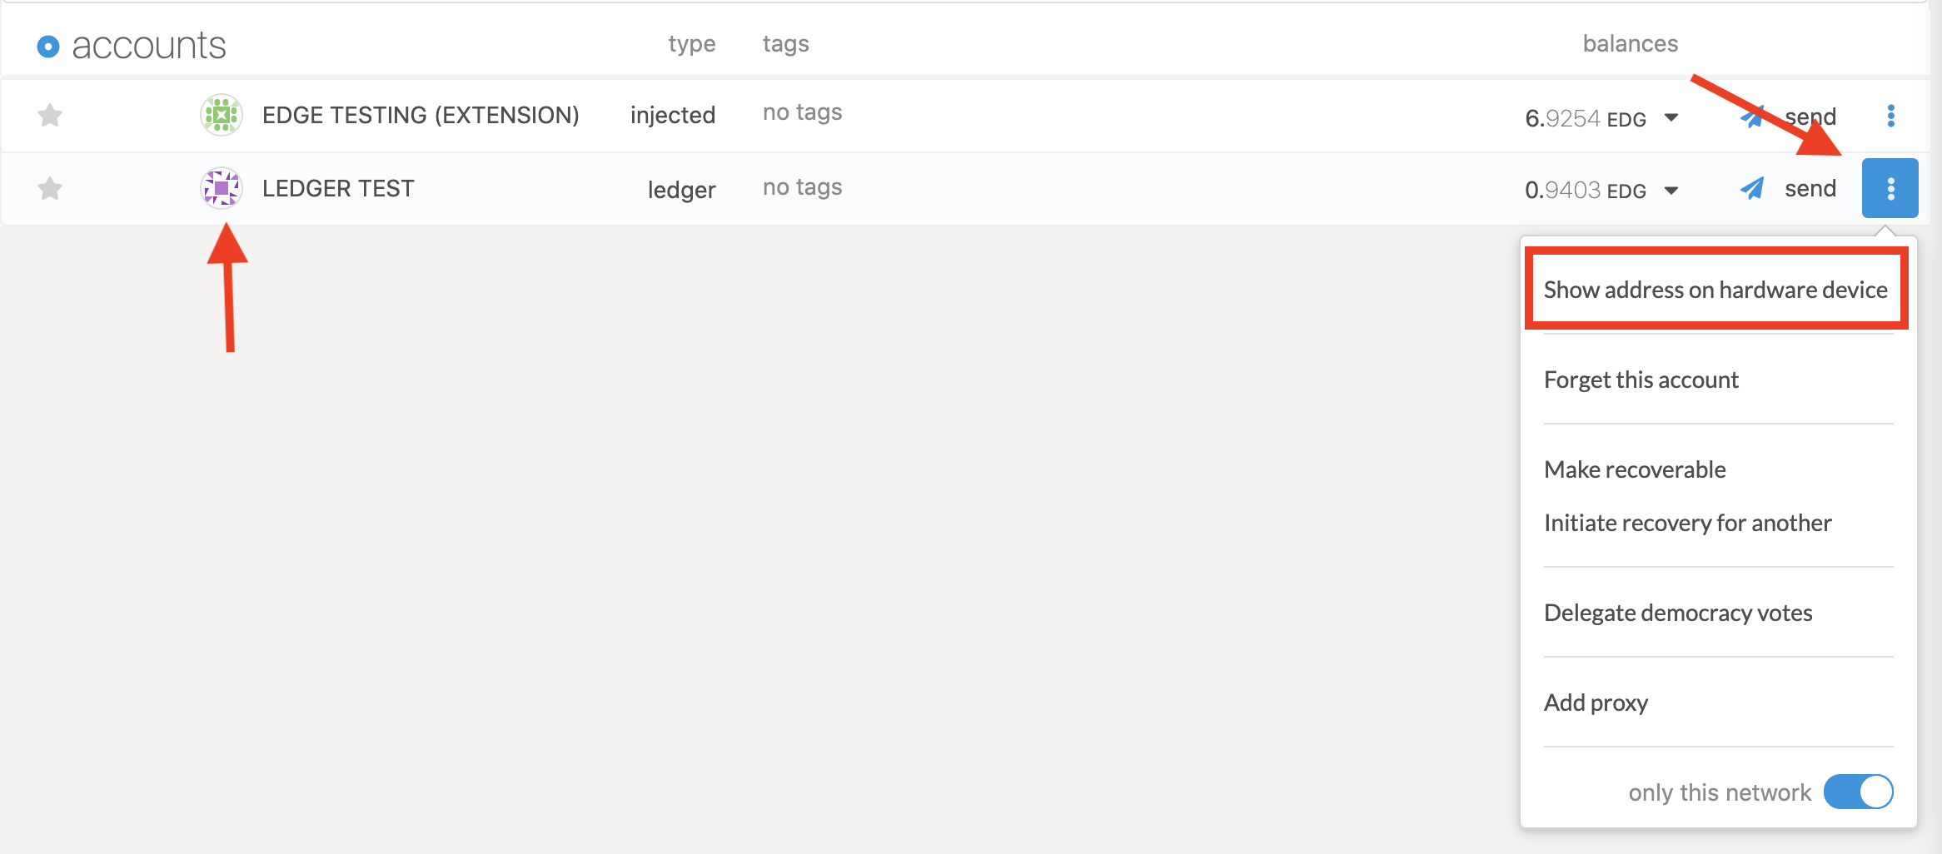The height and width of the screenshot is (854, 1942).
Task: Edit tags of EDGE TESTING (EXTENSION) account
Action: (x=802, y=112)
